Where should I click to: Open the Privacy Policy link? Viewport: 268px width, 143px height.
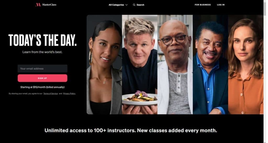(x=69, y=93)
